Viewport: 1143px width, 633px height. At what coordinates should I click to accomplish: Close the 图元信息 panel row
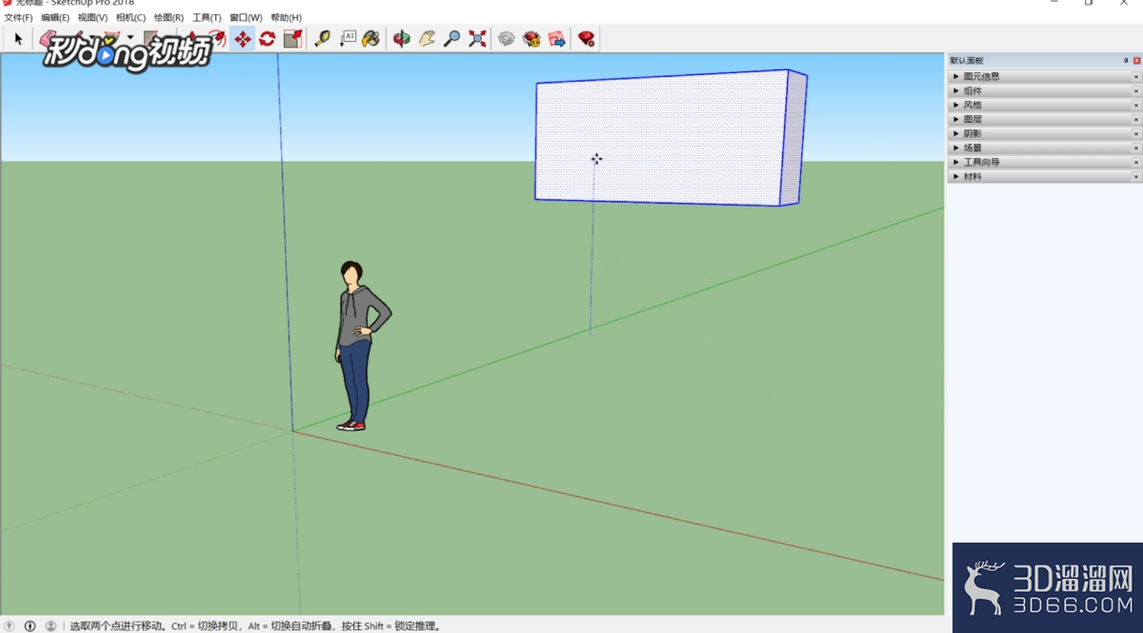point(1136,76)
